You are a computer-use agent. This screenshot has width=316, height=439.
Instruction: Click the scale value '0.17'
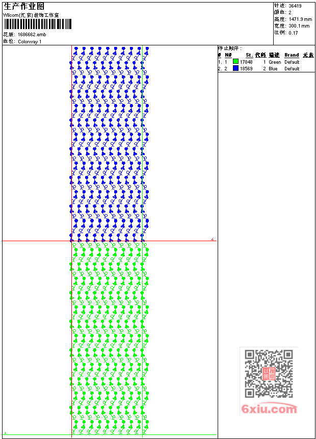pyautogui.click(x=294, y=33)
